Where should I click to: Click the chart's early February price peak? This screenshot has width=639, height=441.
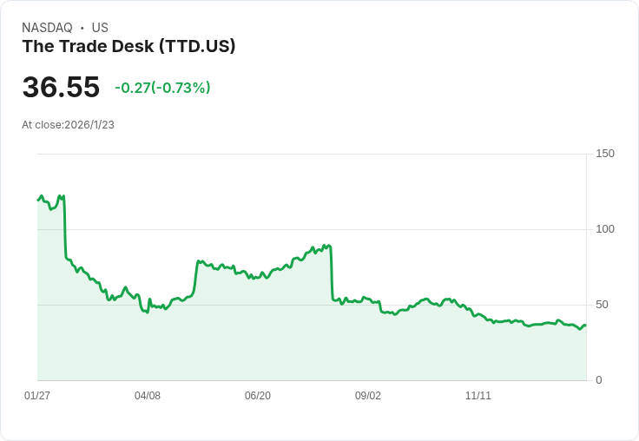60,196
